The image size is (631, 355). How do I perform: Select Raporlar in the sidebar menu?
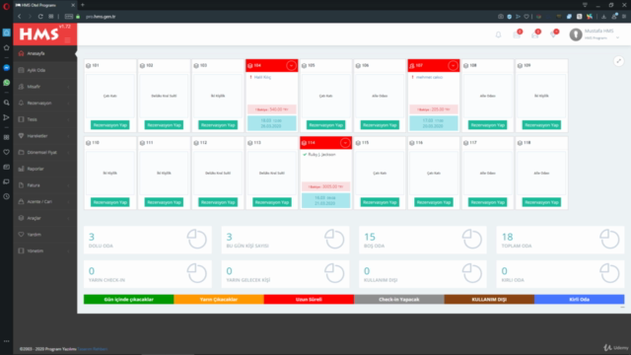point(44,169)
